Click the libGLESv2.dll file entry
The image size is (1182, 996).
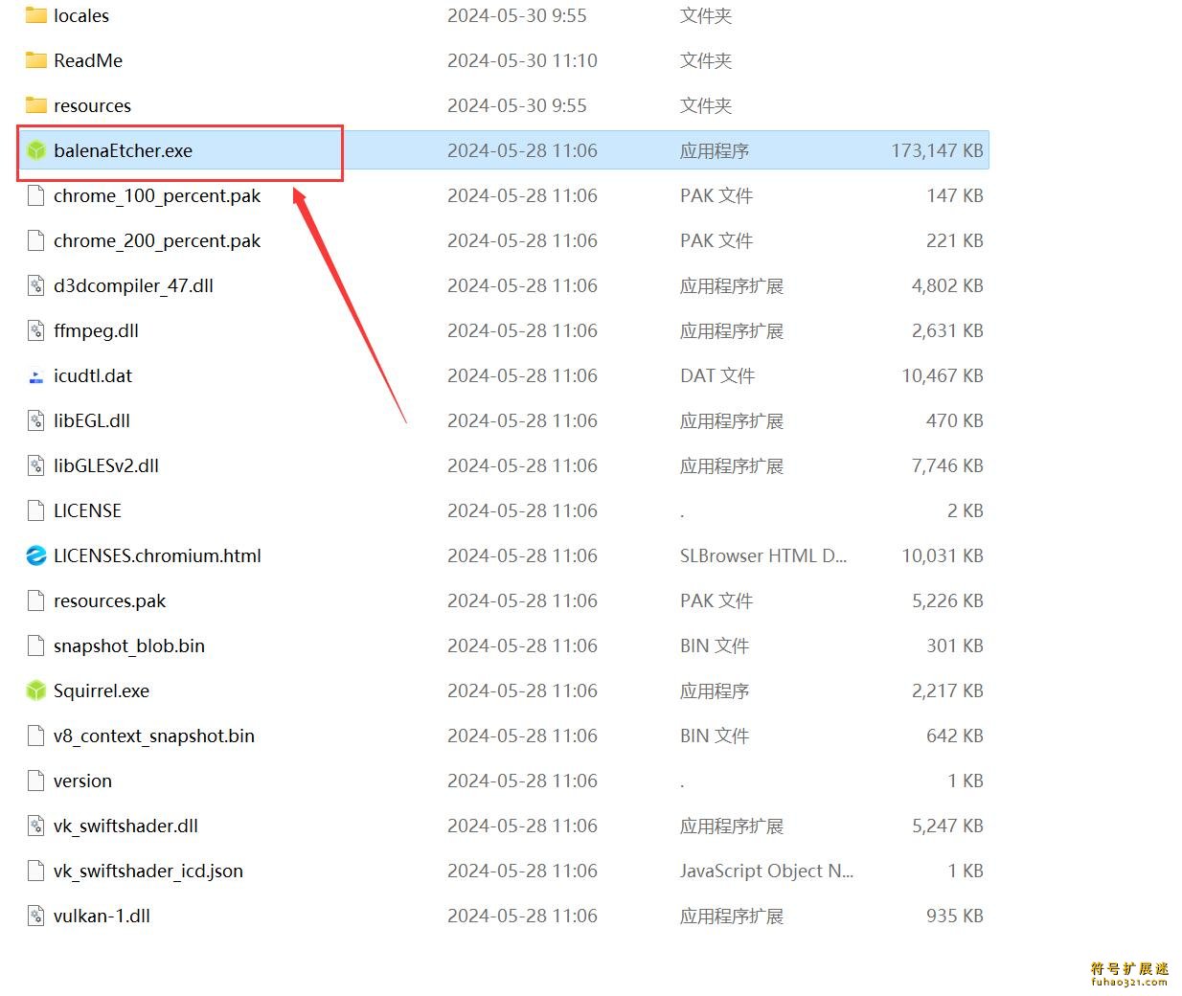pyautogui.click(x=106, y=465)
